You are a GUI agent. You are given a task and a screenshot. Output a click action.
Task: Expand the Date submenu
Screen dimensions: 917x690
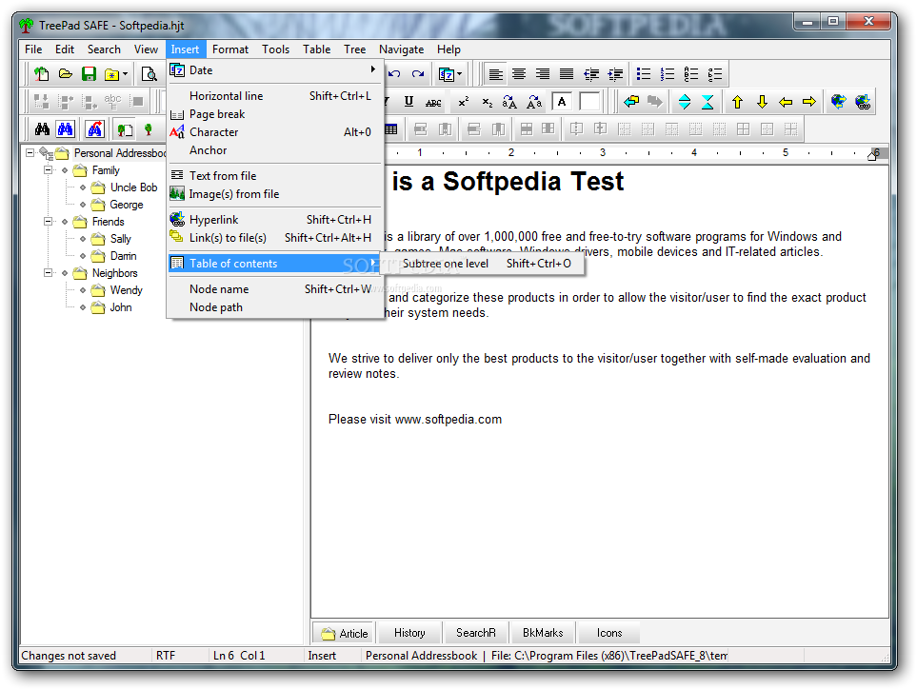tap(275, 70)
